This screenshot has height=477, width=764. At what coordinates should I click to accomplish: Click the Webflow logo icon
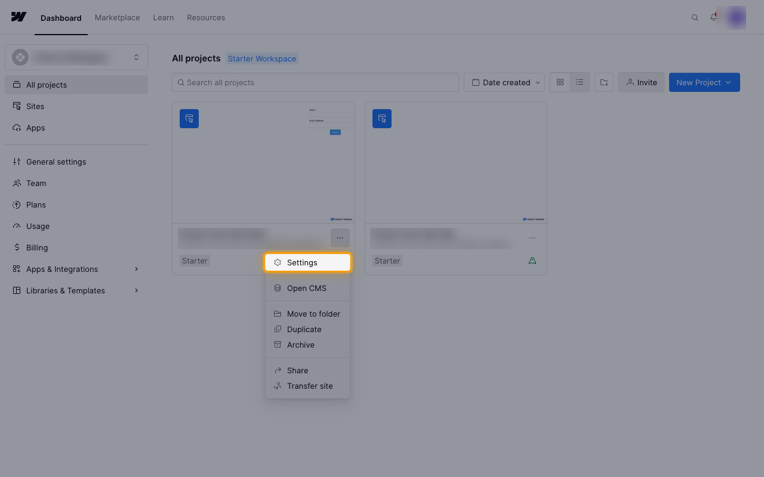[19, 17]
